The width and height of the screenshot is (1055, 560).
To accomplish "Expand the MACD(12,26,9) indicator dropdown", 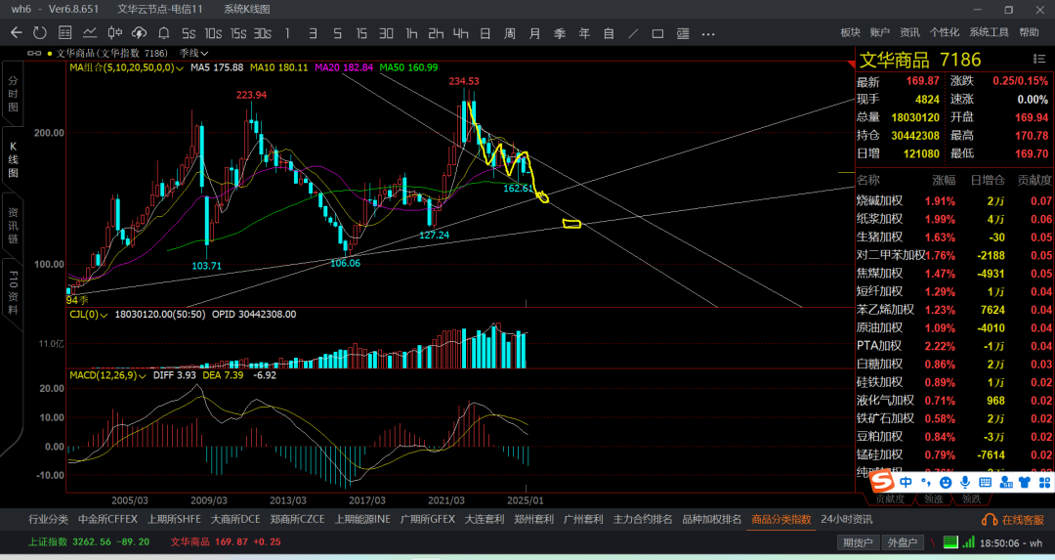I will 107,375.
